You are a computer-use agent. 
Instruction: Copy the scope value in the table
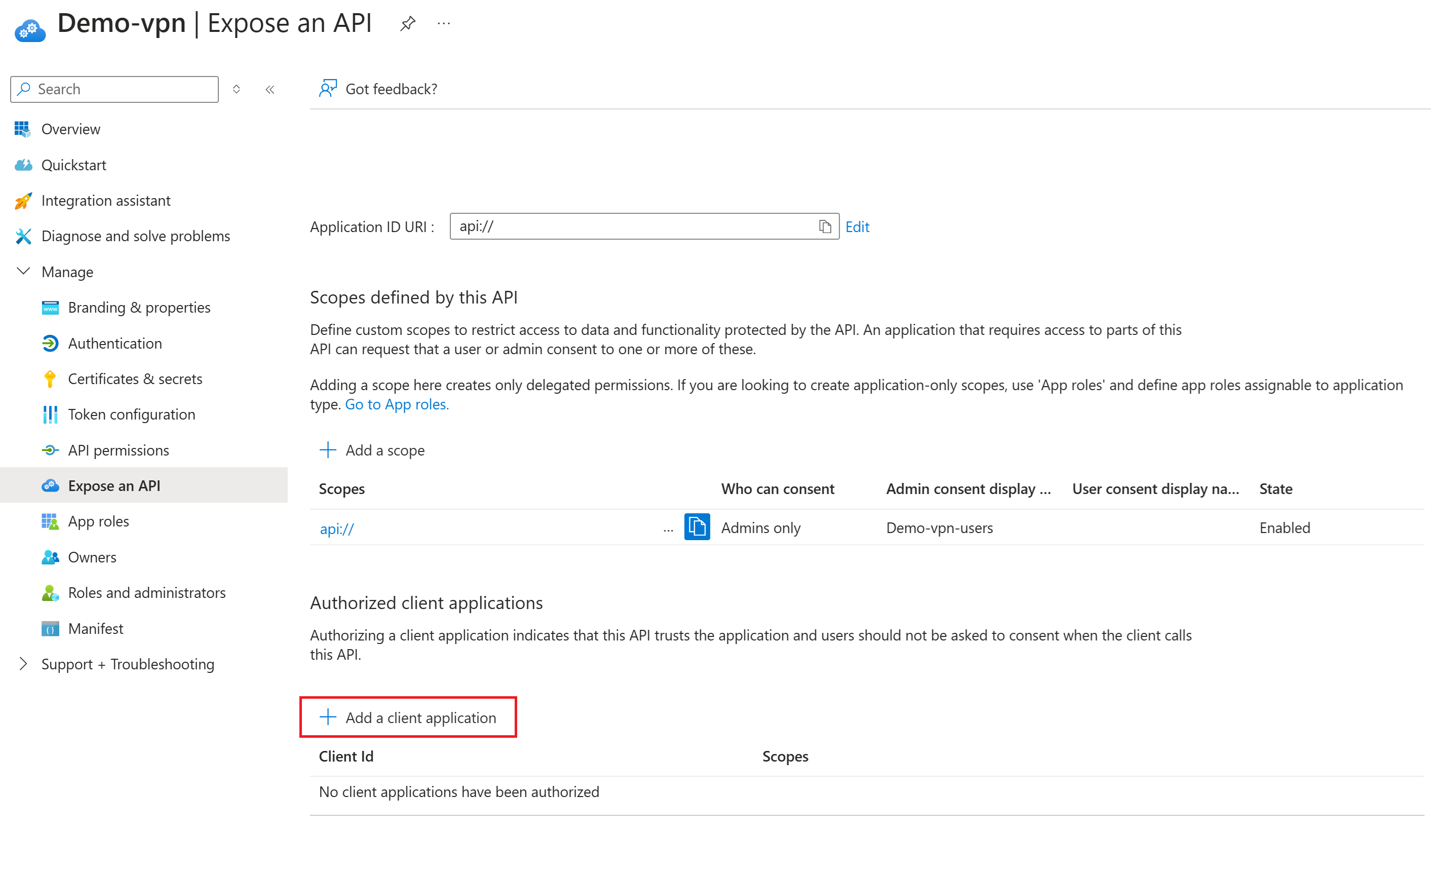[697, 527]
